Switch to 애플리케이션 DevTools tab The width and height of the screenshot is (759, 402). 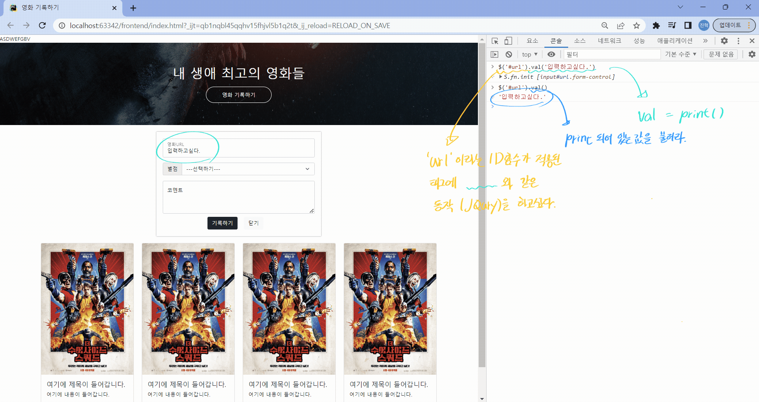675,41
